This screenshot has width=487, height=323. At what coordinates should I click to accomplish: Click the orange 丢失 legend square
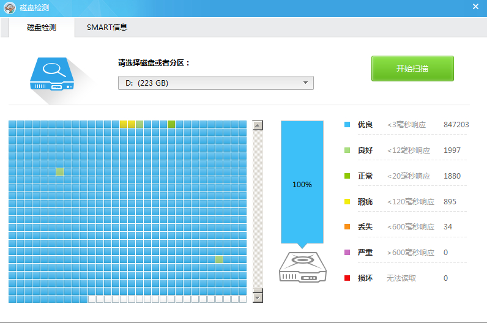pyautogui.click(x=348, y=227)
